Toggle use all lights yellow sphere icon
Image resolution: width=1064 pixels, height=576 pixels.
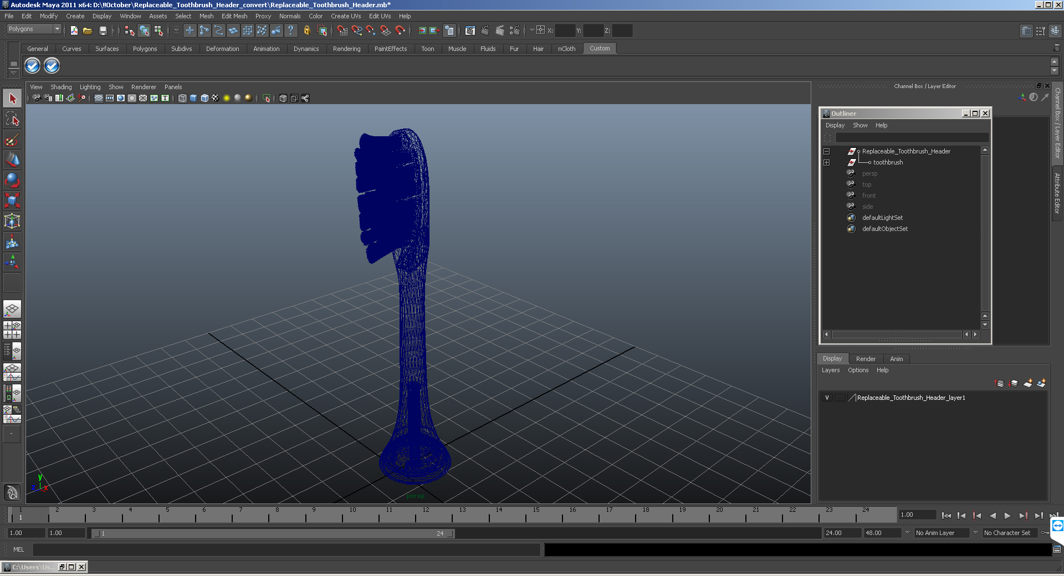[227, 98]
